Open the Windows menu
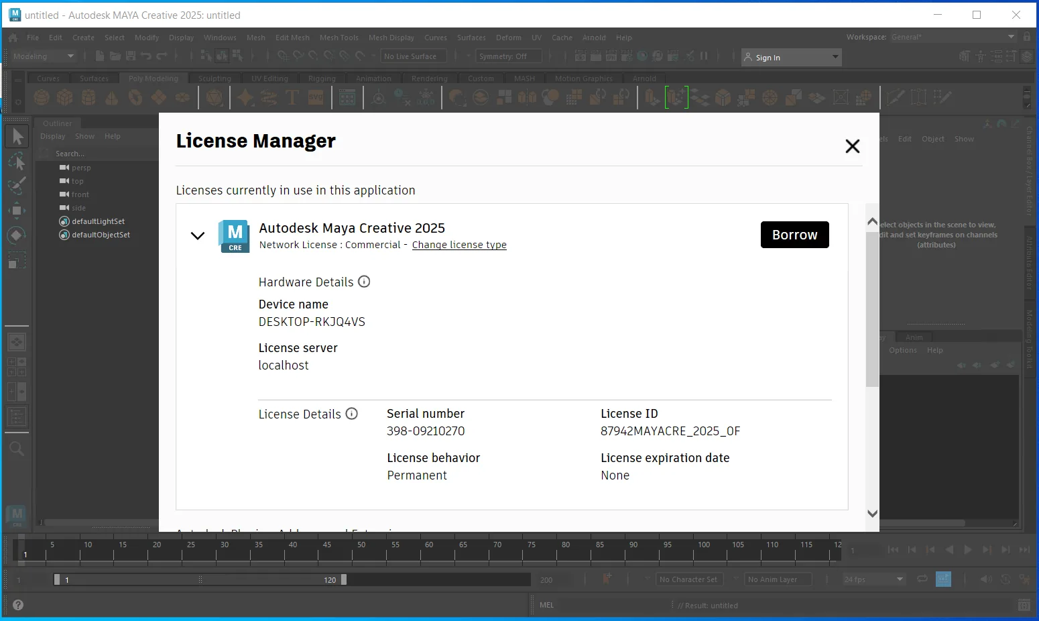Viewport: 1039px width, 621px height. click(220, 38)
